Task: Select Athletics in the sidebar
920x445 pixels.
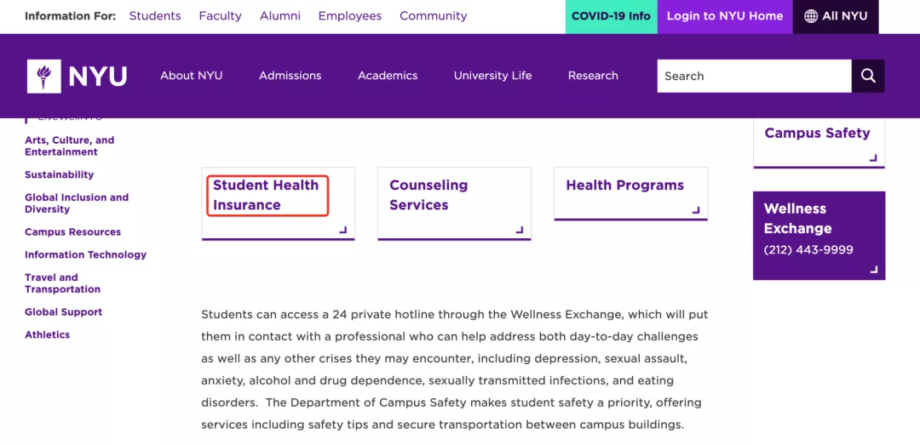Action: (x=48, y=334)
